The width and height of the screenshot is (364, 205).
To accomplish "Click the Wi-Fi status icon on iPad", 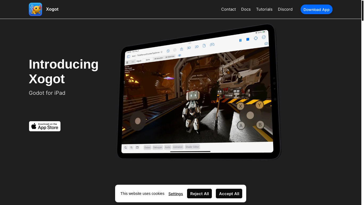I will point(256,33).
